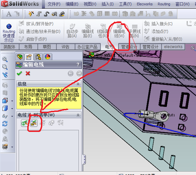Open the 插入(I) menu
Viewport: 196px width, 175px height.
(x=107, y=4)
